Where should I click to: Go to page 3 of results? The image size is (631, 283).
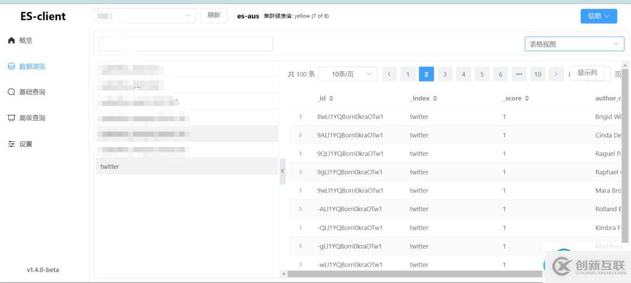click(445, 74)
